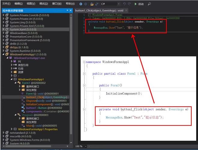Expand the PE node

[x=12, y=61]
